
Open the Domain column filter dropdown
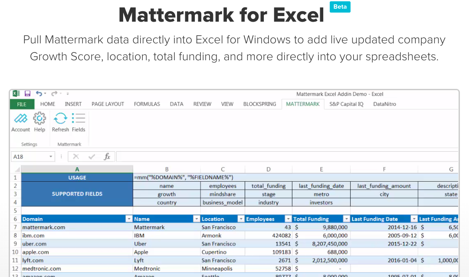pyautogui.click(x=129, y=219)
